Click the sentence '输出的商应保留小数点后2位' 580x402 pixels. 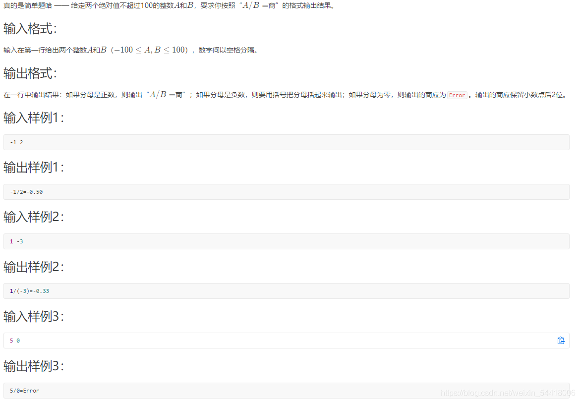click(x=520, y=95)
